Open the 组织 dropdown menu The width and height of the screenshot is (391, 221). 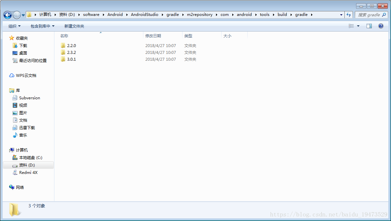[14, 26]
